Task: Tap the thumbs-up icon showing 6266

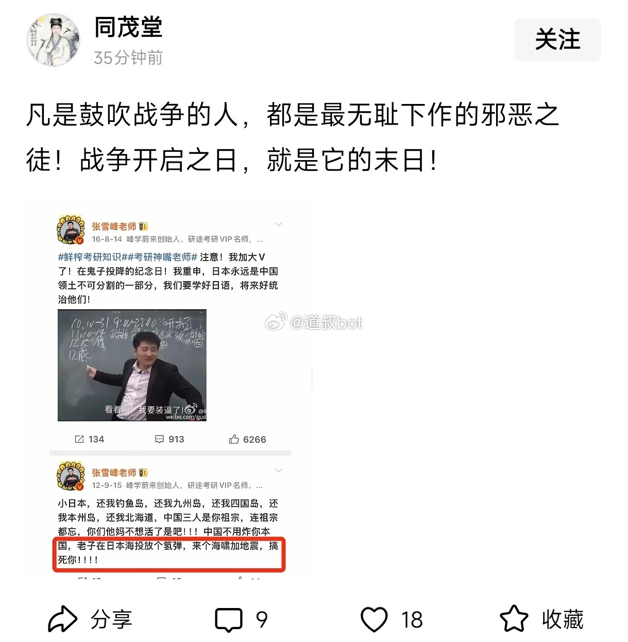Action: pyautogui.click(x=234, y=439)
